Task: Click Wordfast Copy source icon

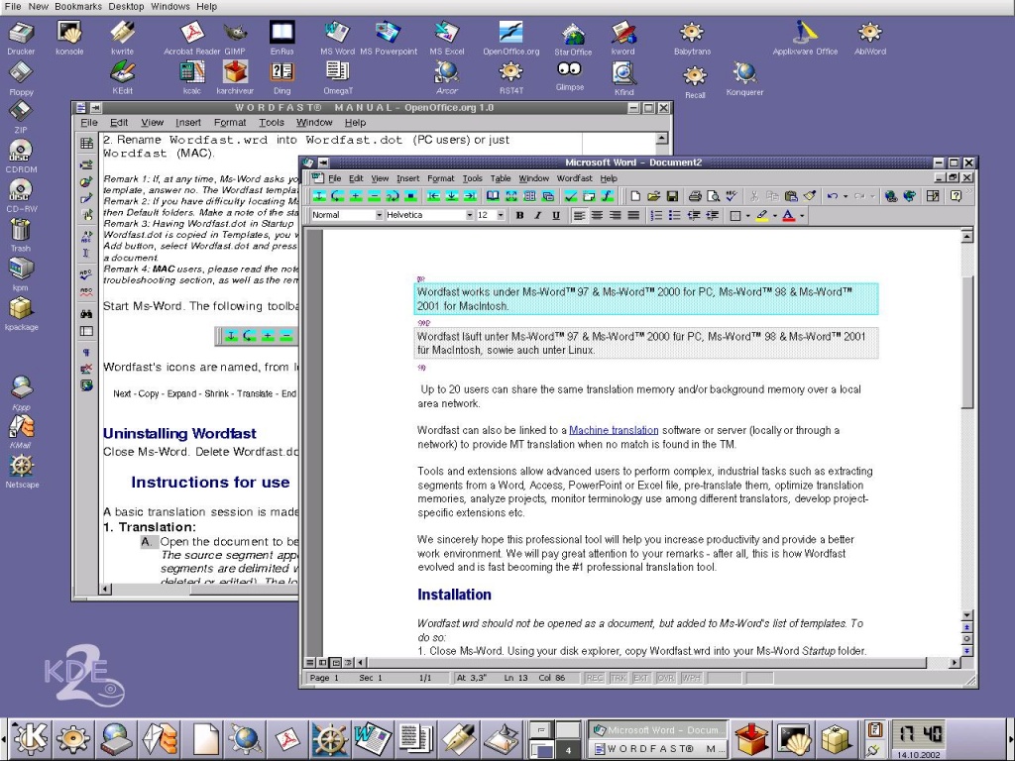Action: (337, 195)
